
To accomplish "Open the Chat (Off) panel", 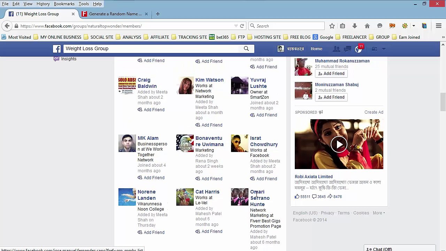I will [x=400, y=249].
